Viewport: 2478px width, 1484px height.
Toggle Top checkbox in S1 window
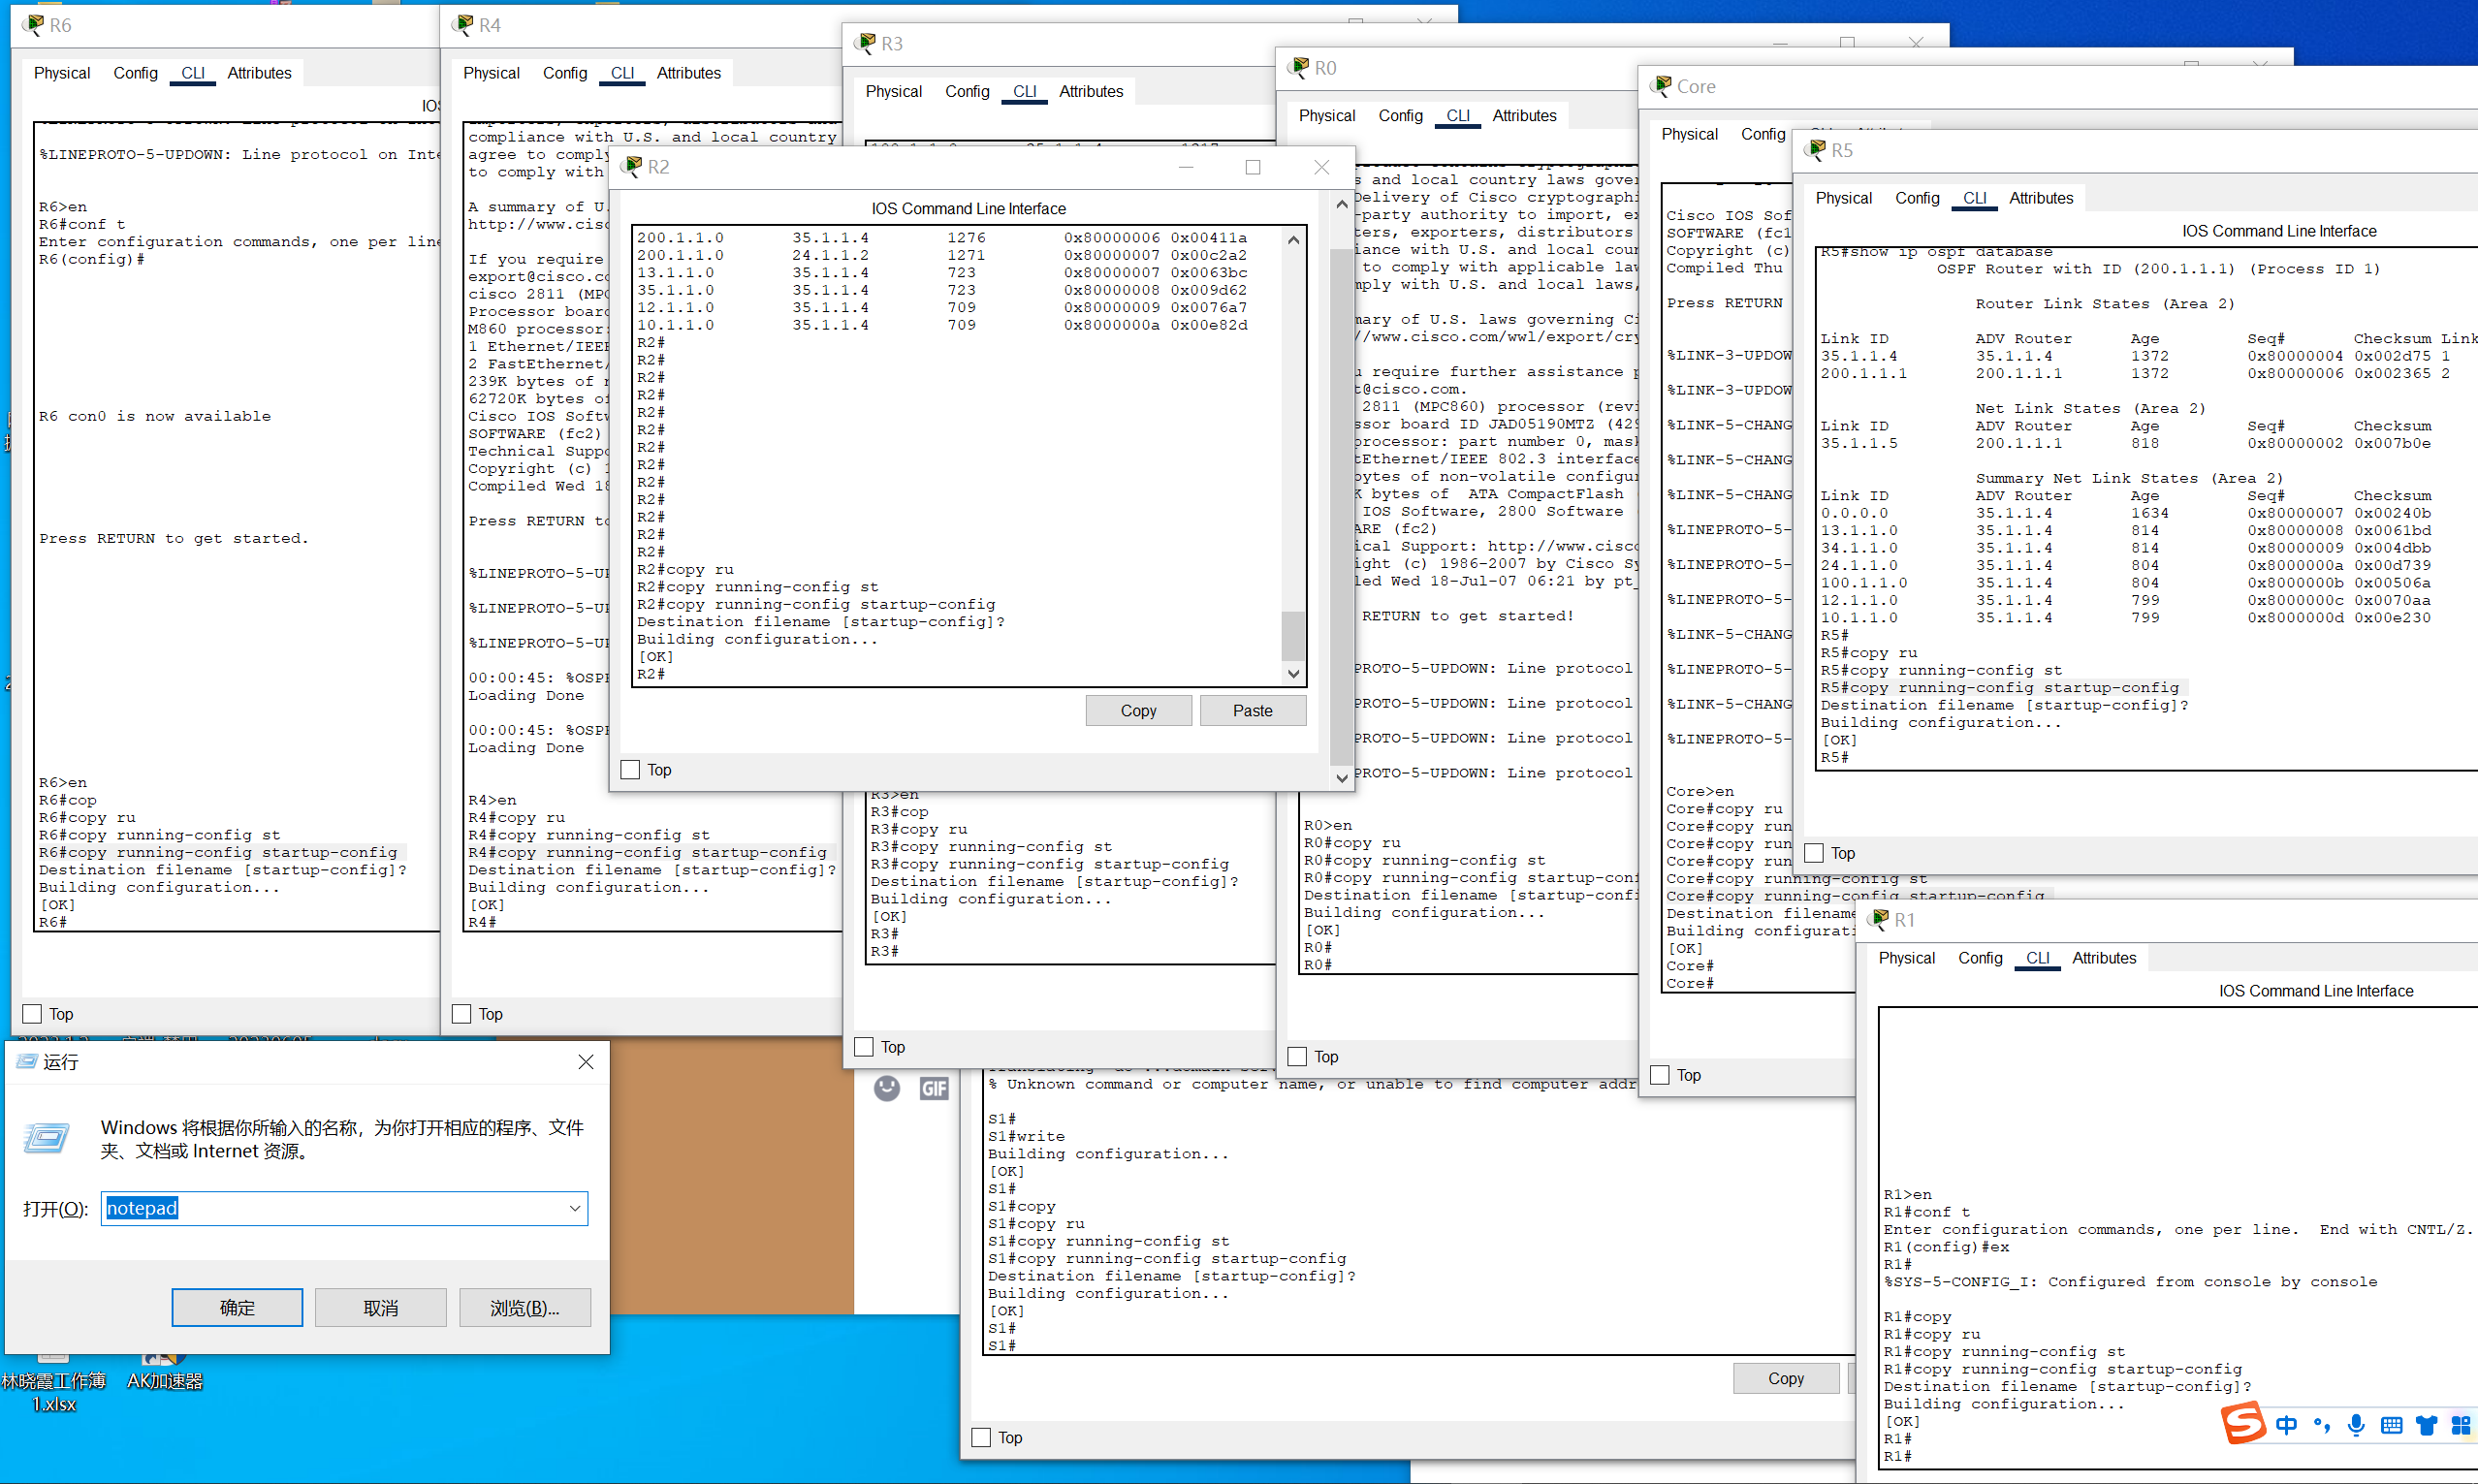[x=981, y=1437]
